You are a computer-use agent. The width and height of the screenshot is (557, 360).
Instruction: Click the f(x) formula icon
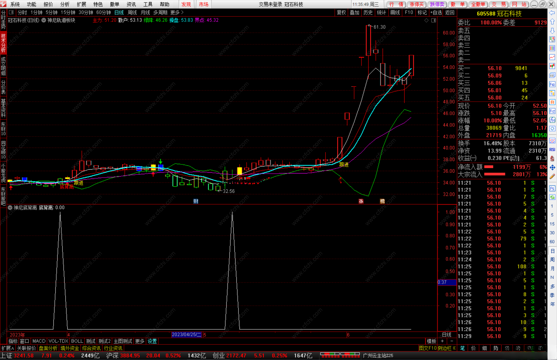click(x=552, y=120)
